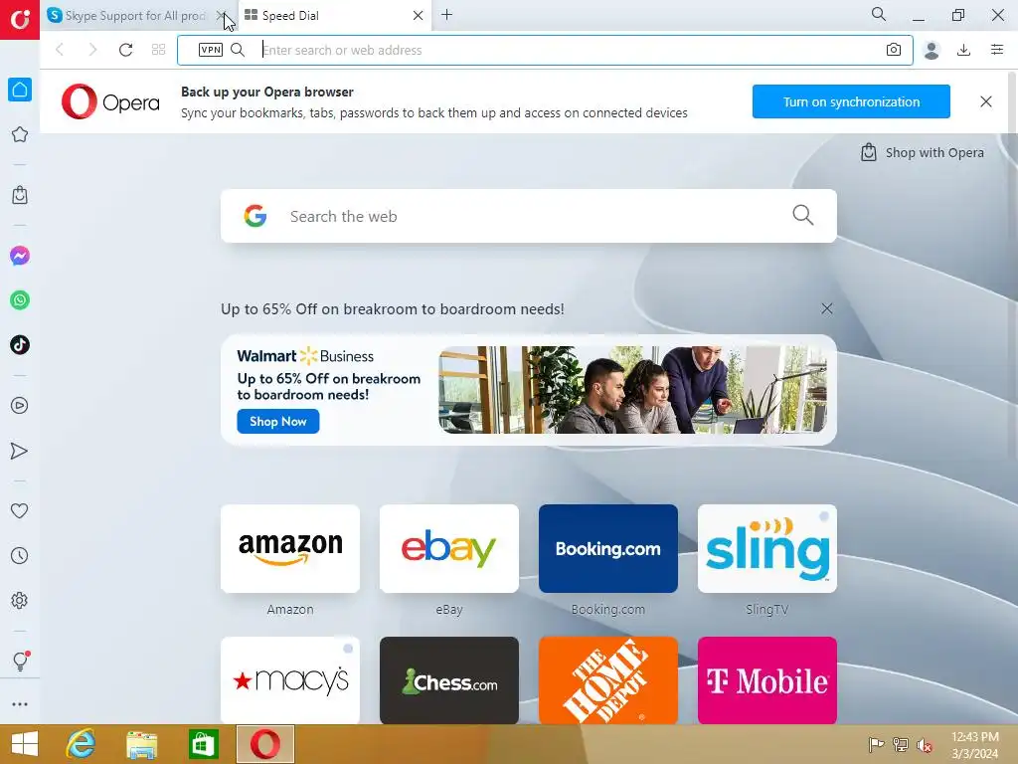This screenshot has height=764, width=1018.
Task: Click the VPN badge in address bar
Action: [211, 50]
